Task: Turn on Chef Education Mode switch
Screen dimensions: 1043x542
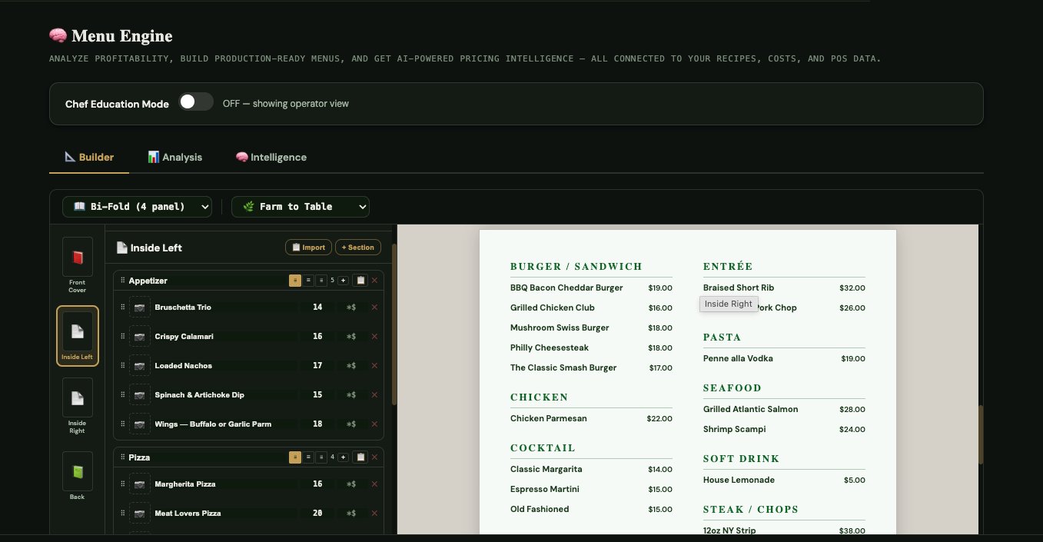Action: [x=196, y=102]
